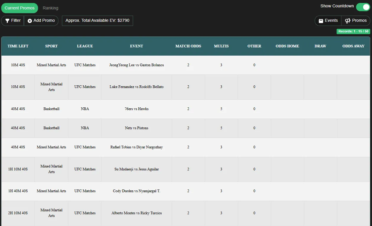372x226 pixels.
Task: Open the Filter options
Action: (12, 21)
